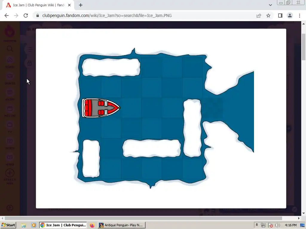Click the horizontal scrollbar right arrow
Image resolution: width=306 pixels, height=229 pixels.
[x=299, y=218]
